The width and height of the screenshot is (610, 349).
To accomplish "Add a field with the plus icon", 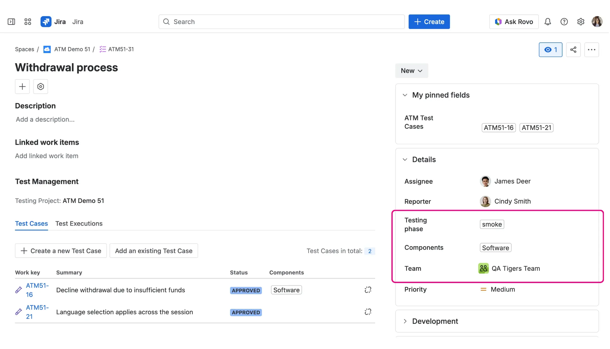I will 22,86.
